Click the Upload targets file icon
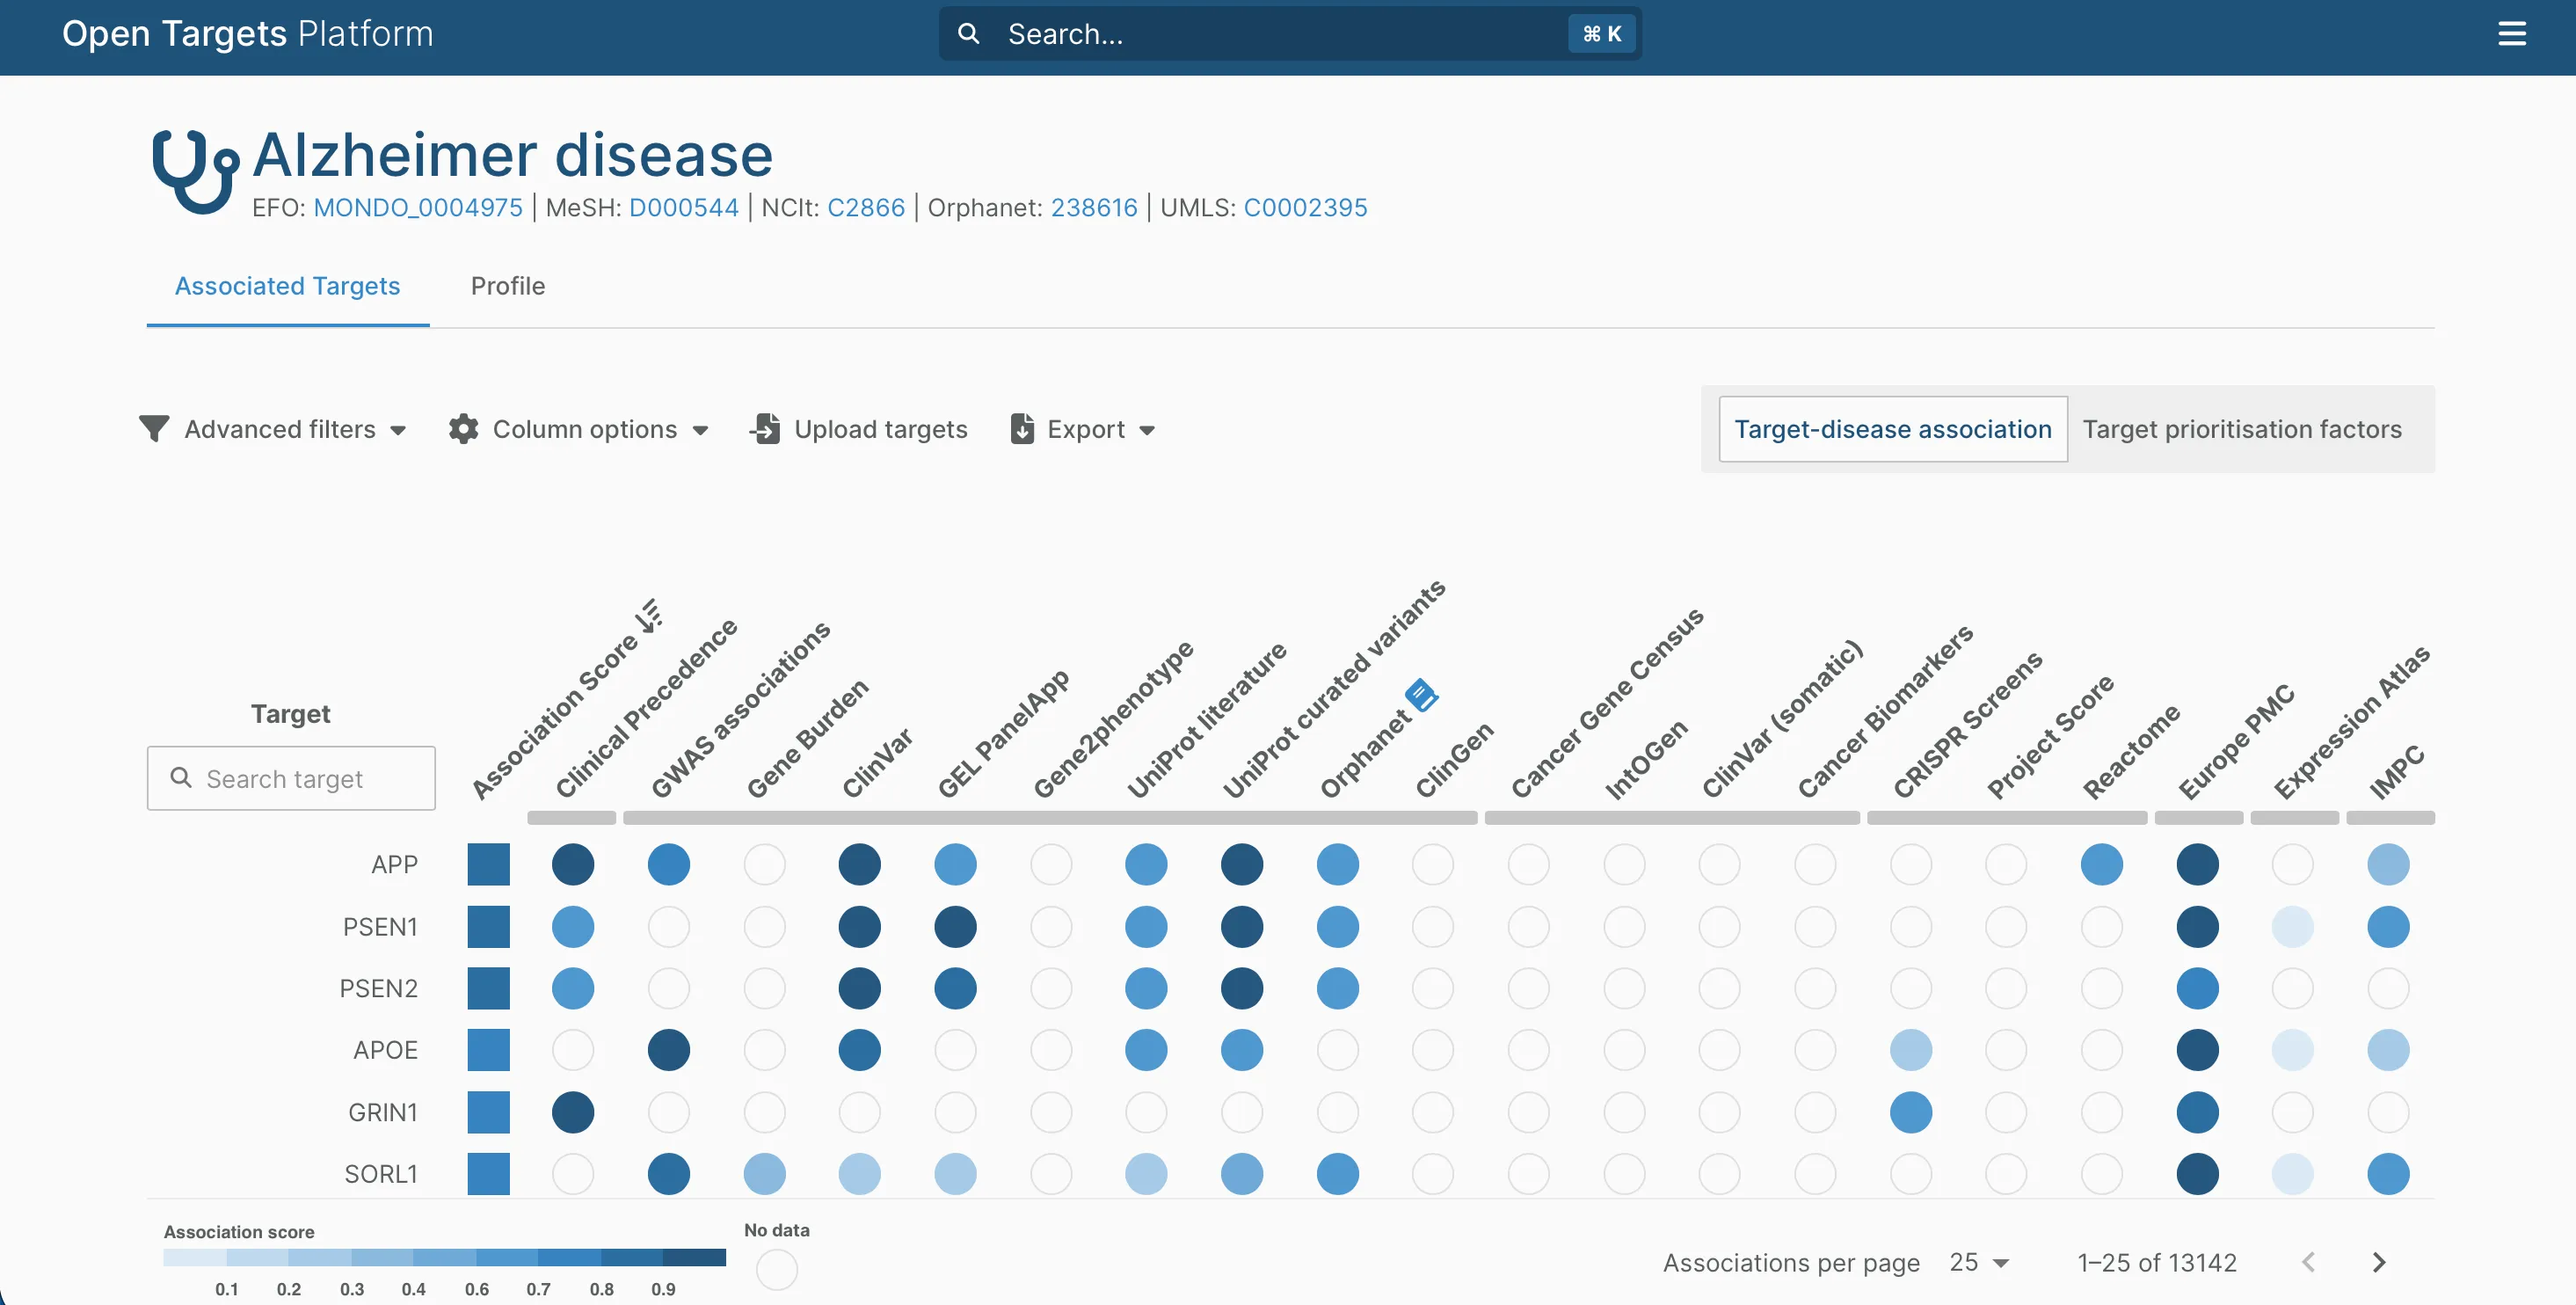Viewport: 2576px width, 1305px height. coord(765,429)
